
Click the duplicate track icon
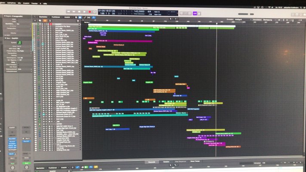[40, 21]
